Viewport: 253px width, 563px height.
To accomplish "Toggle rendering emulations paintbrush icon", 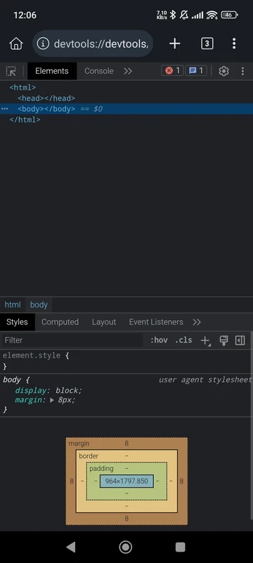I will point(223,341).
